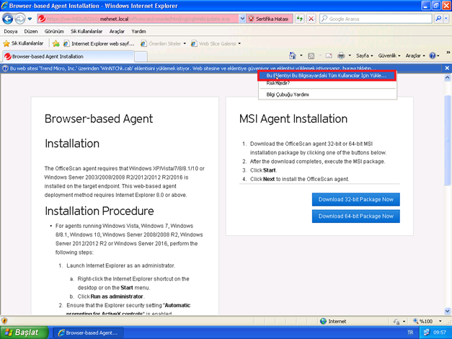Click the Sık Kullanılanlar star favorites button
This screenshot has height=339, width=452.
[x=23, y=43]
